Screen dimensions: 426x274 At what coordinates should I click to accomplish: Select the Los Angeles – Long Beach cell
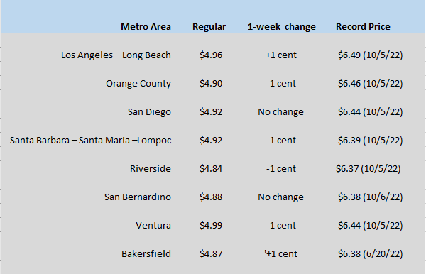tap(116, 55)
